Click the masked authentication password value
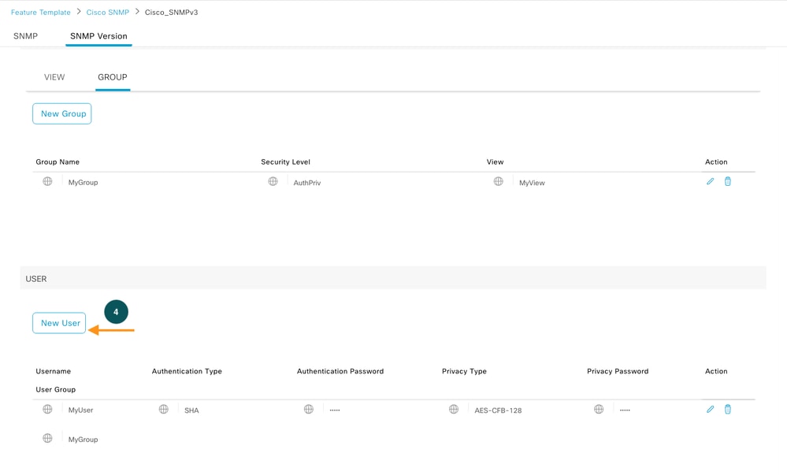Image resolution: width=787 pixels, height=475 pixels. (x=335, y=410)
